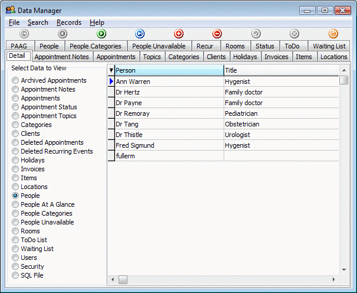Click the red minus delete record icon
357x293 pixels.
217,34
